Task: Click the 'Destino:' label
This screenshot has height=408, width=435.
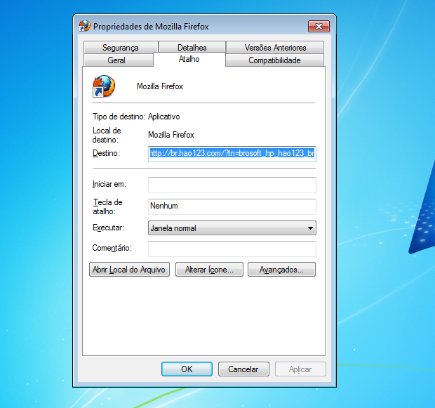Action: [106, 153]
